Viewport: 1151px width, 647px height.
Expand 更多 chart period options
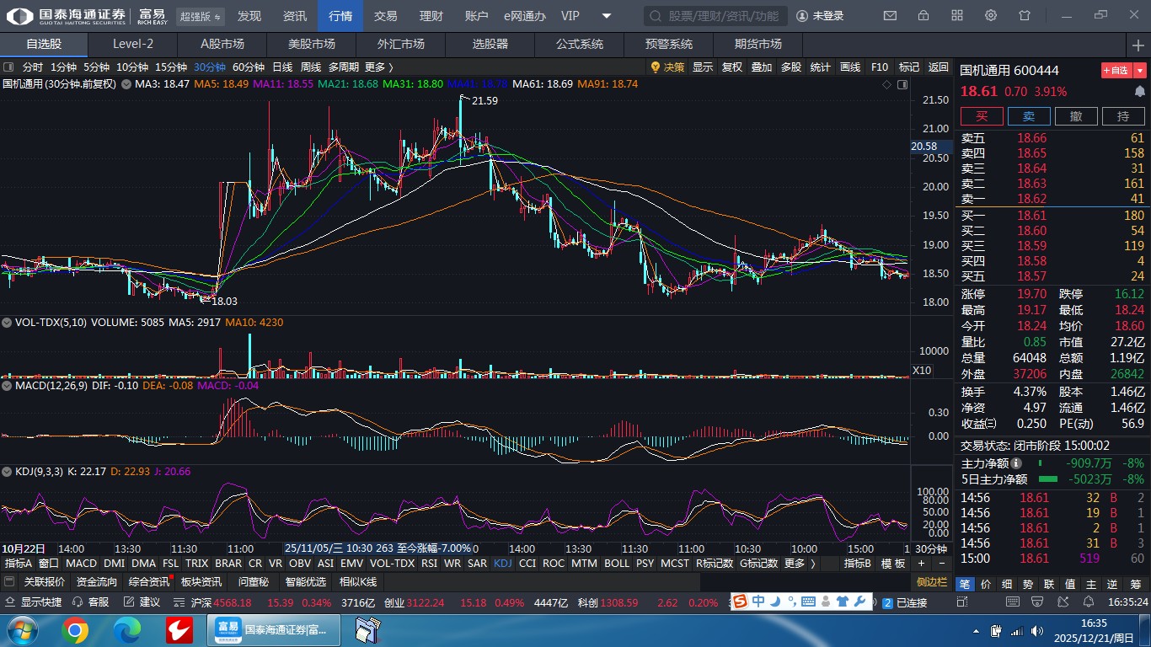click(379, 67)
